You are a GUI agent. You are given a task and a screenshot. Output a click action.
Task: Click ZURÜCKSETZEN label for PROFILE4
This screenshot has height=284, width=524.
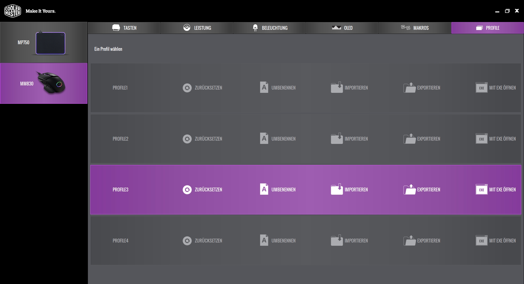tap(208, 241)
